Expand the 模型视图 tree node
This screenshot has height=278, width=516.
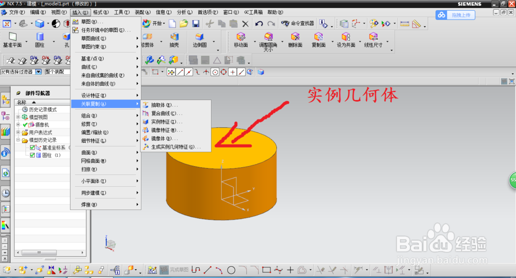tap(18, 117)
